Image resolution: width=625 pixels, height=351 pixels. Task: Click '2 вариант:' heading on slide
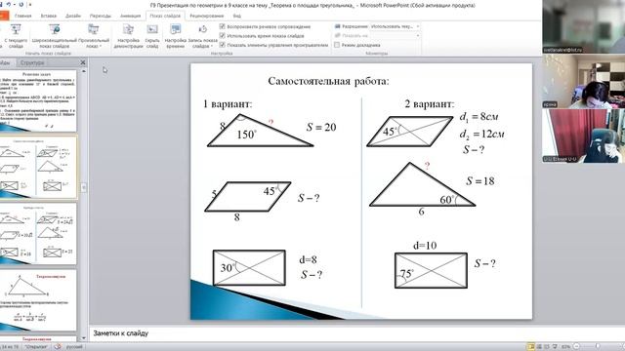430,104
